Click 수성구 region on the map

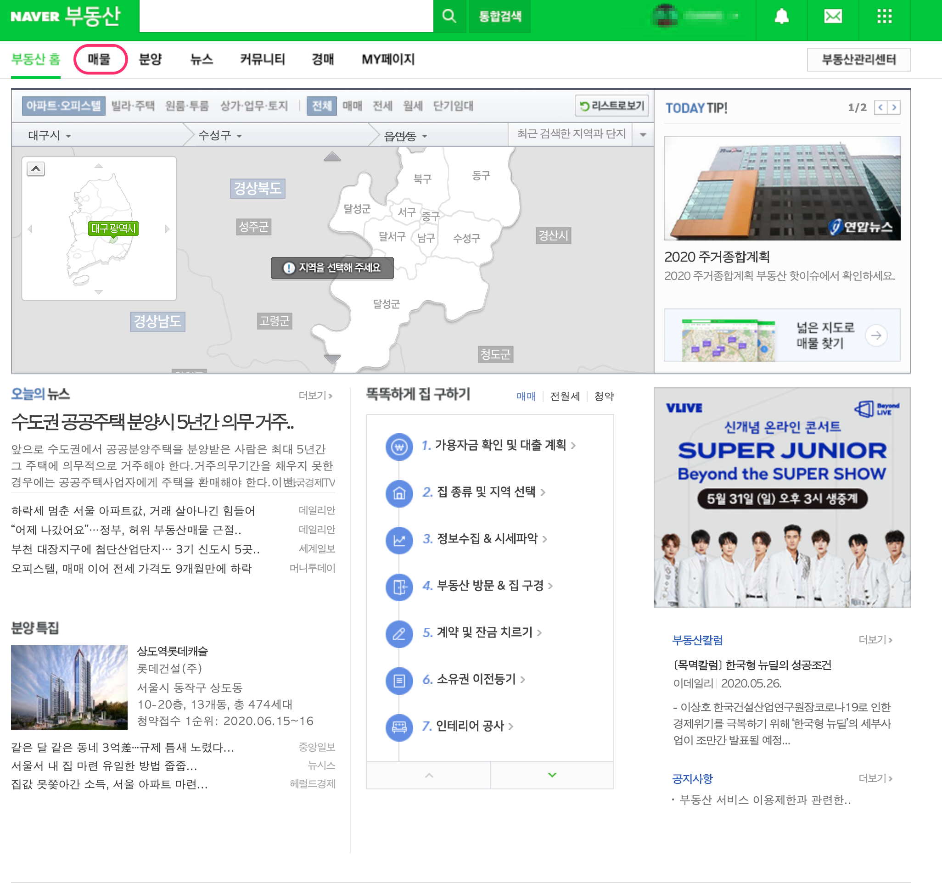(x=466, y=238)
